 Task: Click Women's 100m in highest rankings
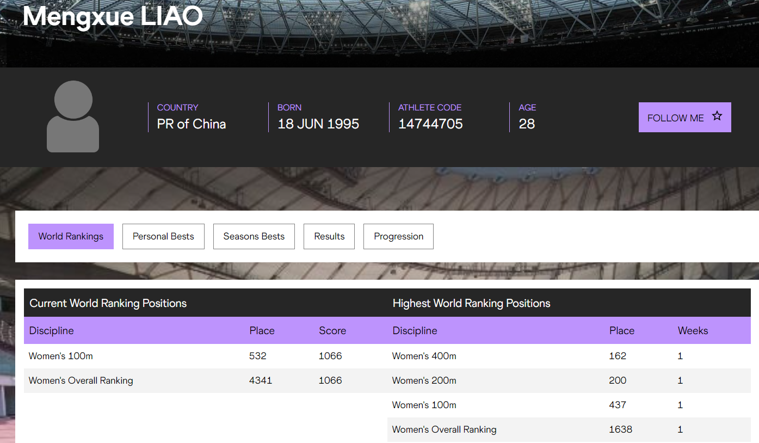(424, 405)
